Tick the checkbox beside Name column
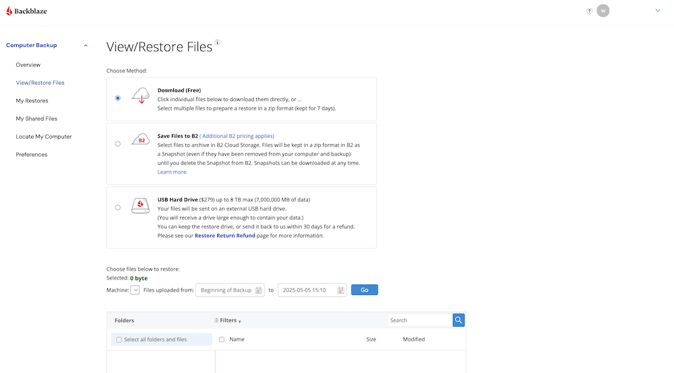Viewport: 674px width, 373px height. 222,339
